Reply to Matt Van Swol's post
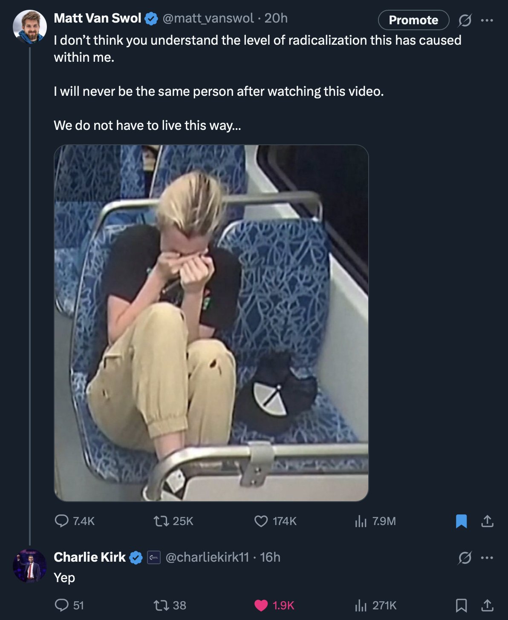The height and width of the screenshot is (620, 508). click(62, 521)
